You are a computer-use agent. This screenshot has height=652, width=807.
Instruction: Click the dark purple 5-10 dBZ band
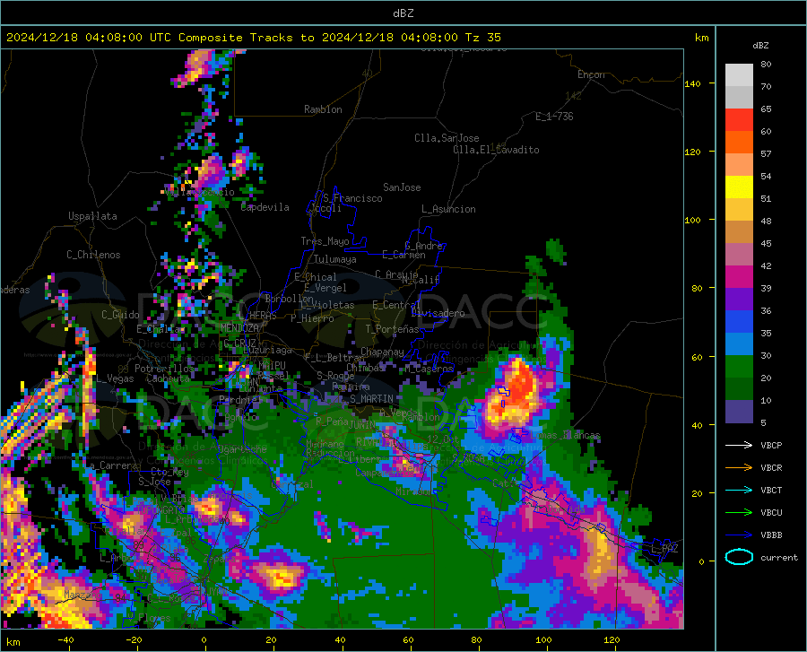pyautogui.click(x=739, y=412)
